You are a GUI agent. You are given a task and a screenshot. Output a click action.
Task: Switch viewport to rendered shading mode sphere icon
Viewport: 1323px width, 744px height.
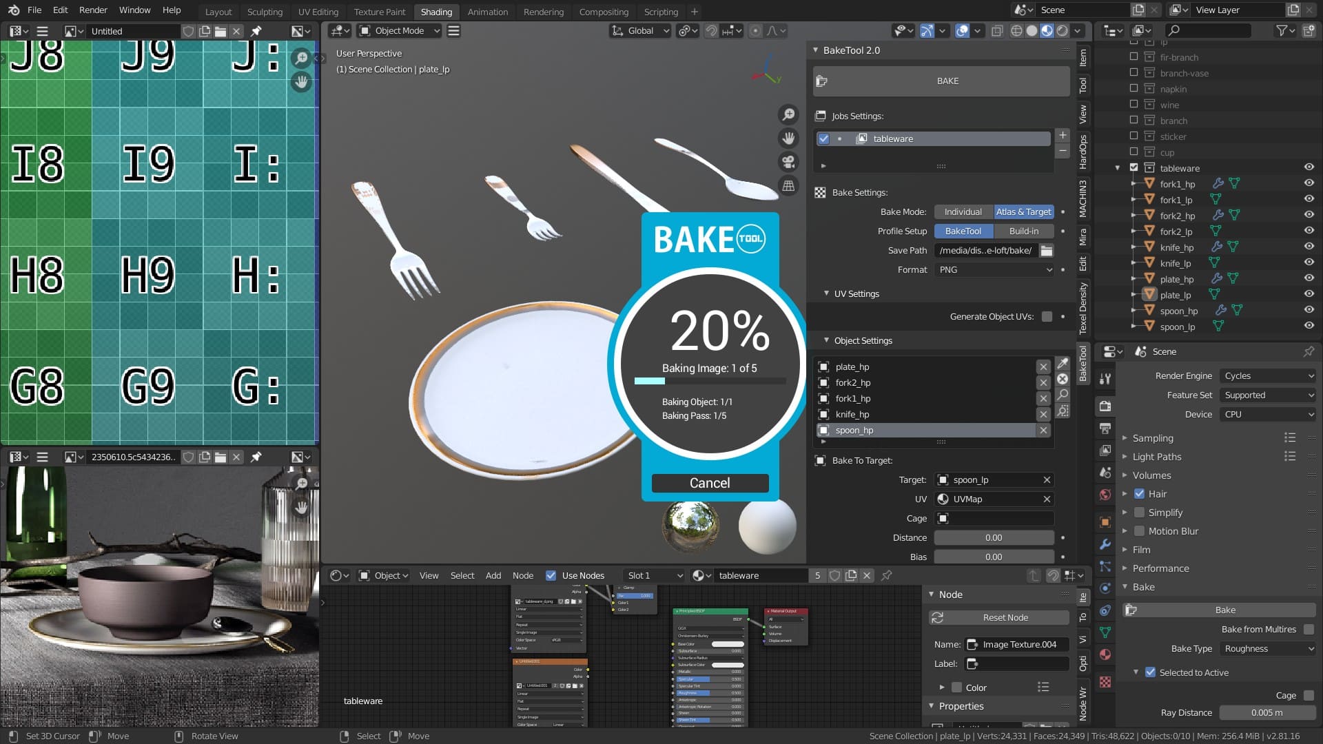tap(1062, 30)
